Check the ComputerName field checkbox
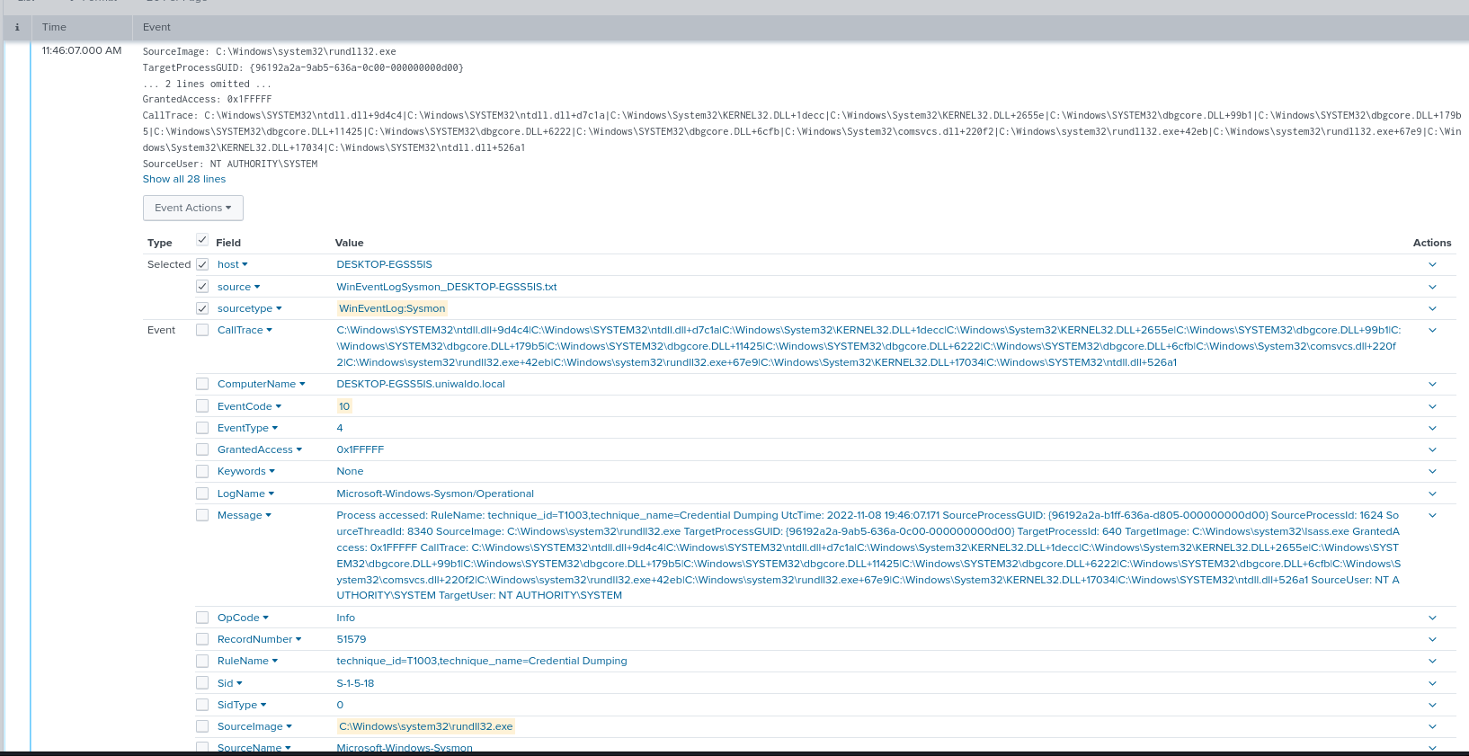Viewport: 1469px width, 756px height. (x=202, y=384)
